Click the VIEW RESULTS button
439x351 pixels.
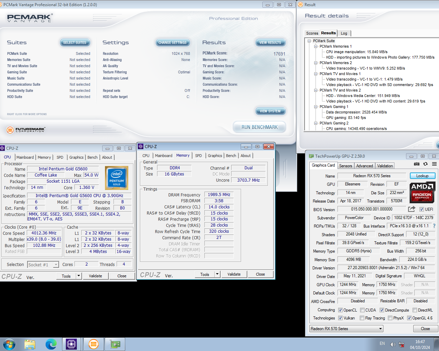pos(270,43)
